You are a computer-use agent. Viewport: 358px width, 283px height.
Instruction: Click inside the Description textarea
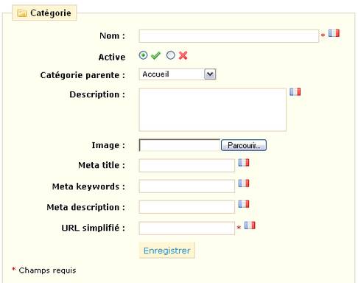[213, 110]
